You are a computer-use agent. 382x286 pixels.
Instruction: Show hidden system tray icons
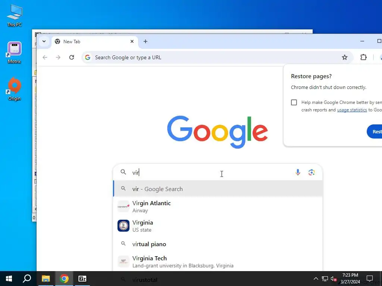click(316, 279)
